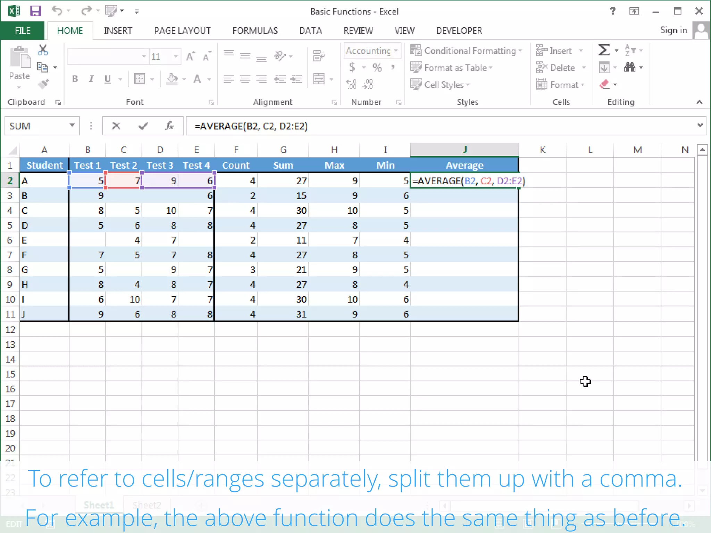Click the Comma Style icon
Screen dimensions: 711x533
(x=393, y=67)
